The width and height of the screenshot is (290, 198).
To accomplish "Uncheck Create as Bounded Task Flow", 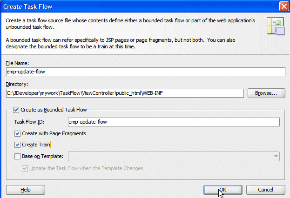I will (16, 110).
